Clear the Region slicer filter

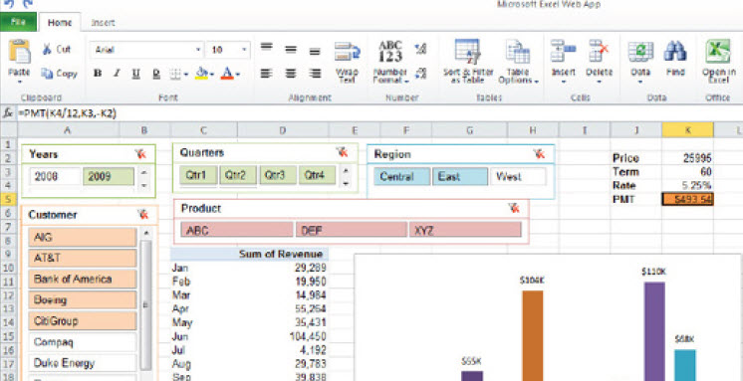(x=539, y=153)
